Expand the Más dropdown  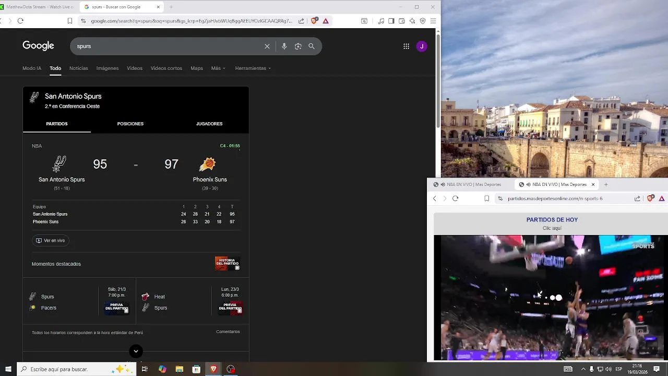coord(218,68)
